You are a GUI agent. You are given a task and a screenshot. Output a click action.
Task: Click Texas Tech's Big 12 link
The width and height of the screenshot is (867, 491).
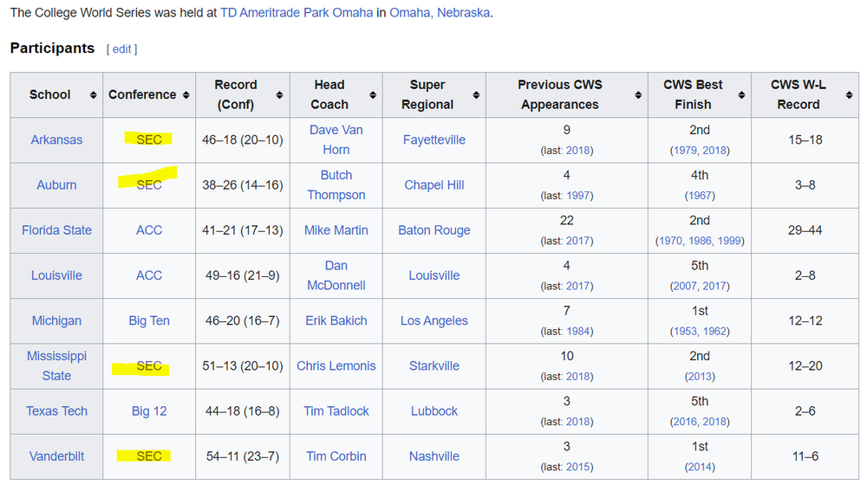click(x=149, y=411)
